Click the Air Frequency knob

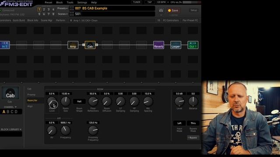click(x=66, y=130)
